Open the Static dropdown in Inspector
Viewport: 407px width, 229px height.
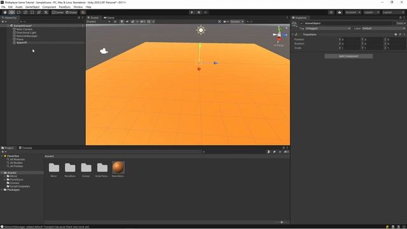(404, 24)
